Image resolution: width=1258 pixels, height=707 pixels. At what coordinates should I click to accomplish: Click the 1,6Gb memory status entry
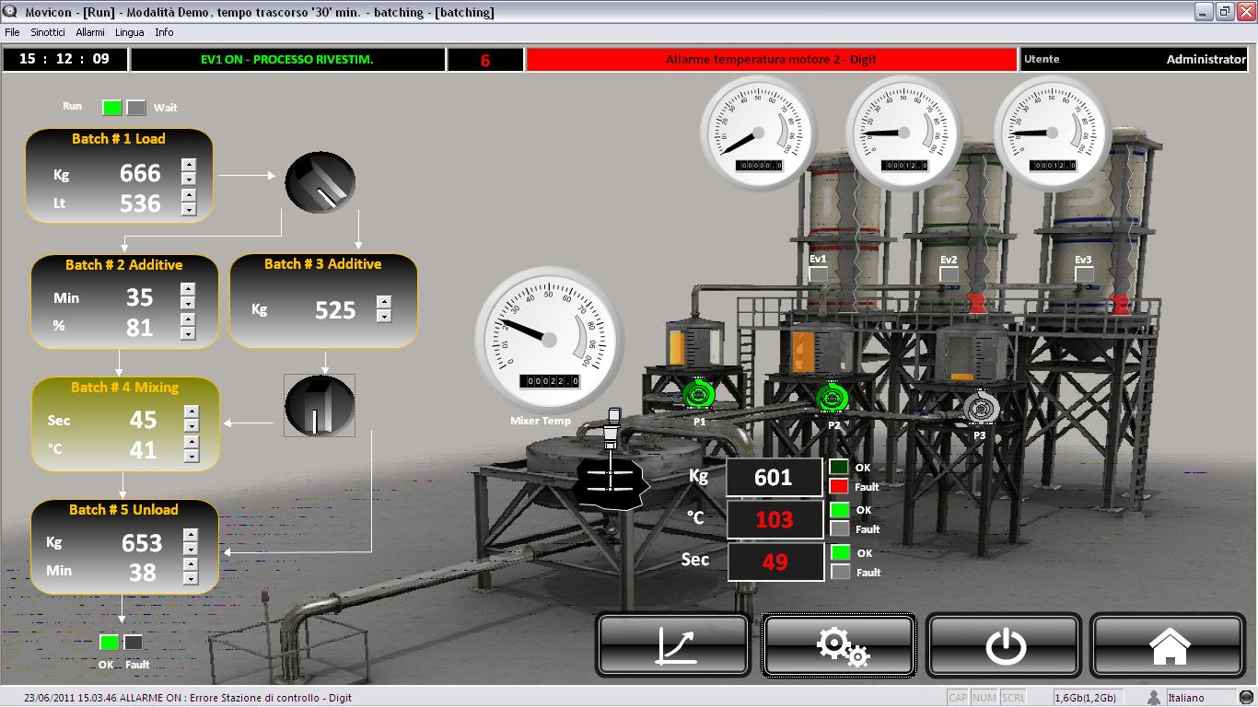pyautogui.click(x=1086, y=698)
